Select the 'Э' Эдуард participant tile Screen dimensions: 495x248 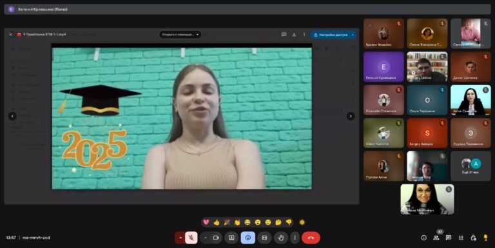pyautogui.click(x=471, y=133)
